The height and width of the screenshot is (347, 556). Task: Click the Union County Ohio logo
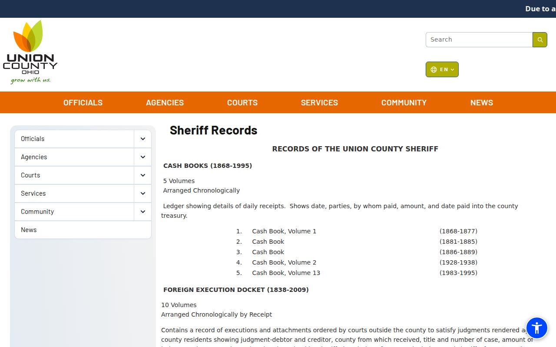pyautogui.click(x=30, y=52)
